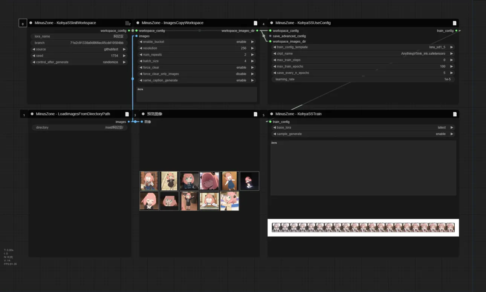Click the workspace_config output slot on KohyaSSInitWorkspace
The width and height of the screenshot is (486, 292).
[129, 31]
